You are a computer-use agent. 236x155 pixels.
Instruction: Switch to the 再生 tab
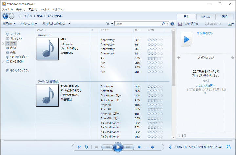186,17
